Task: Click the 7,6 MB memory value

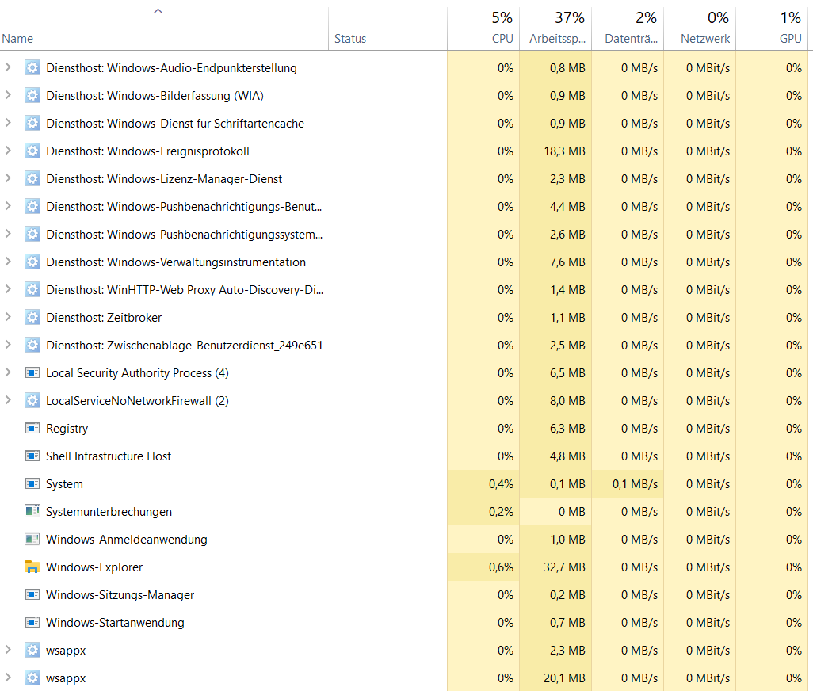Action: 567,262
